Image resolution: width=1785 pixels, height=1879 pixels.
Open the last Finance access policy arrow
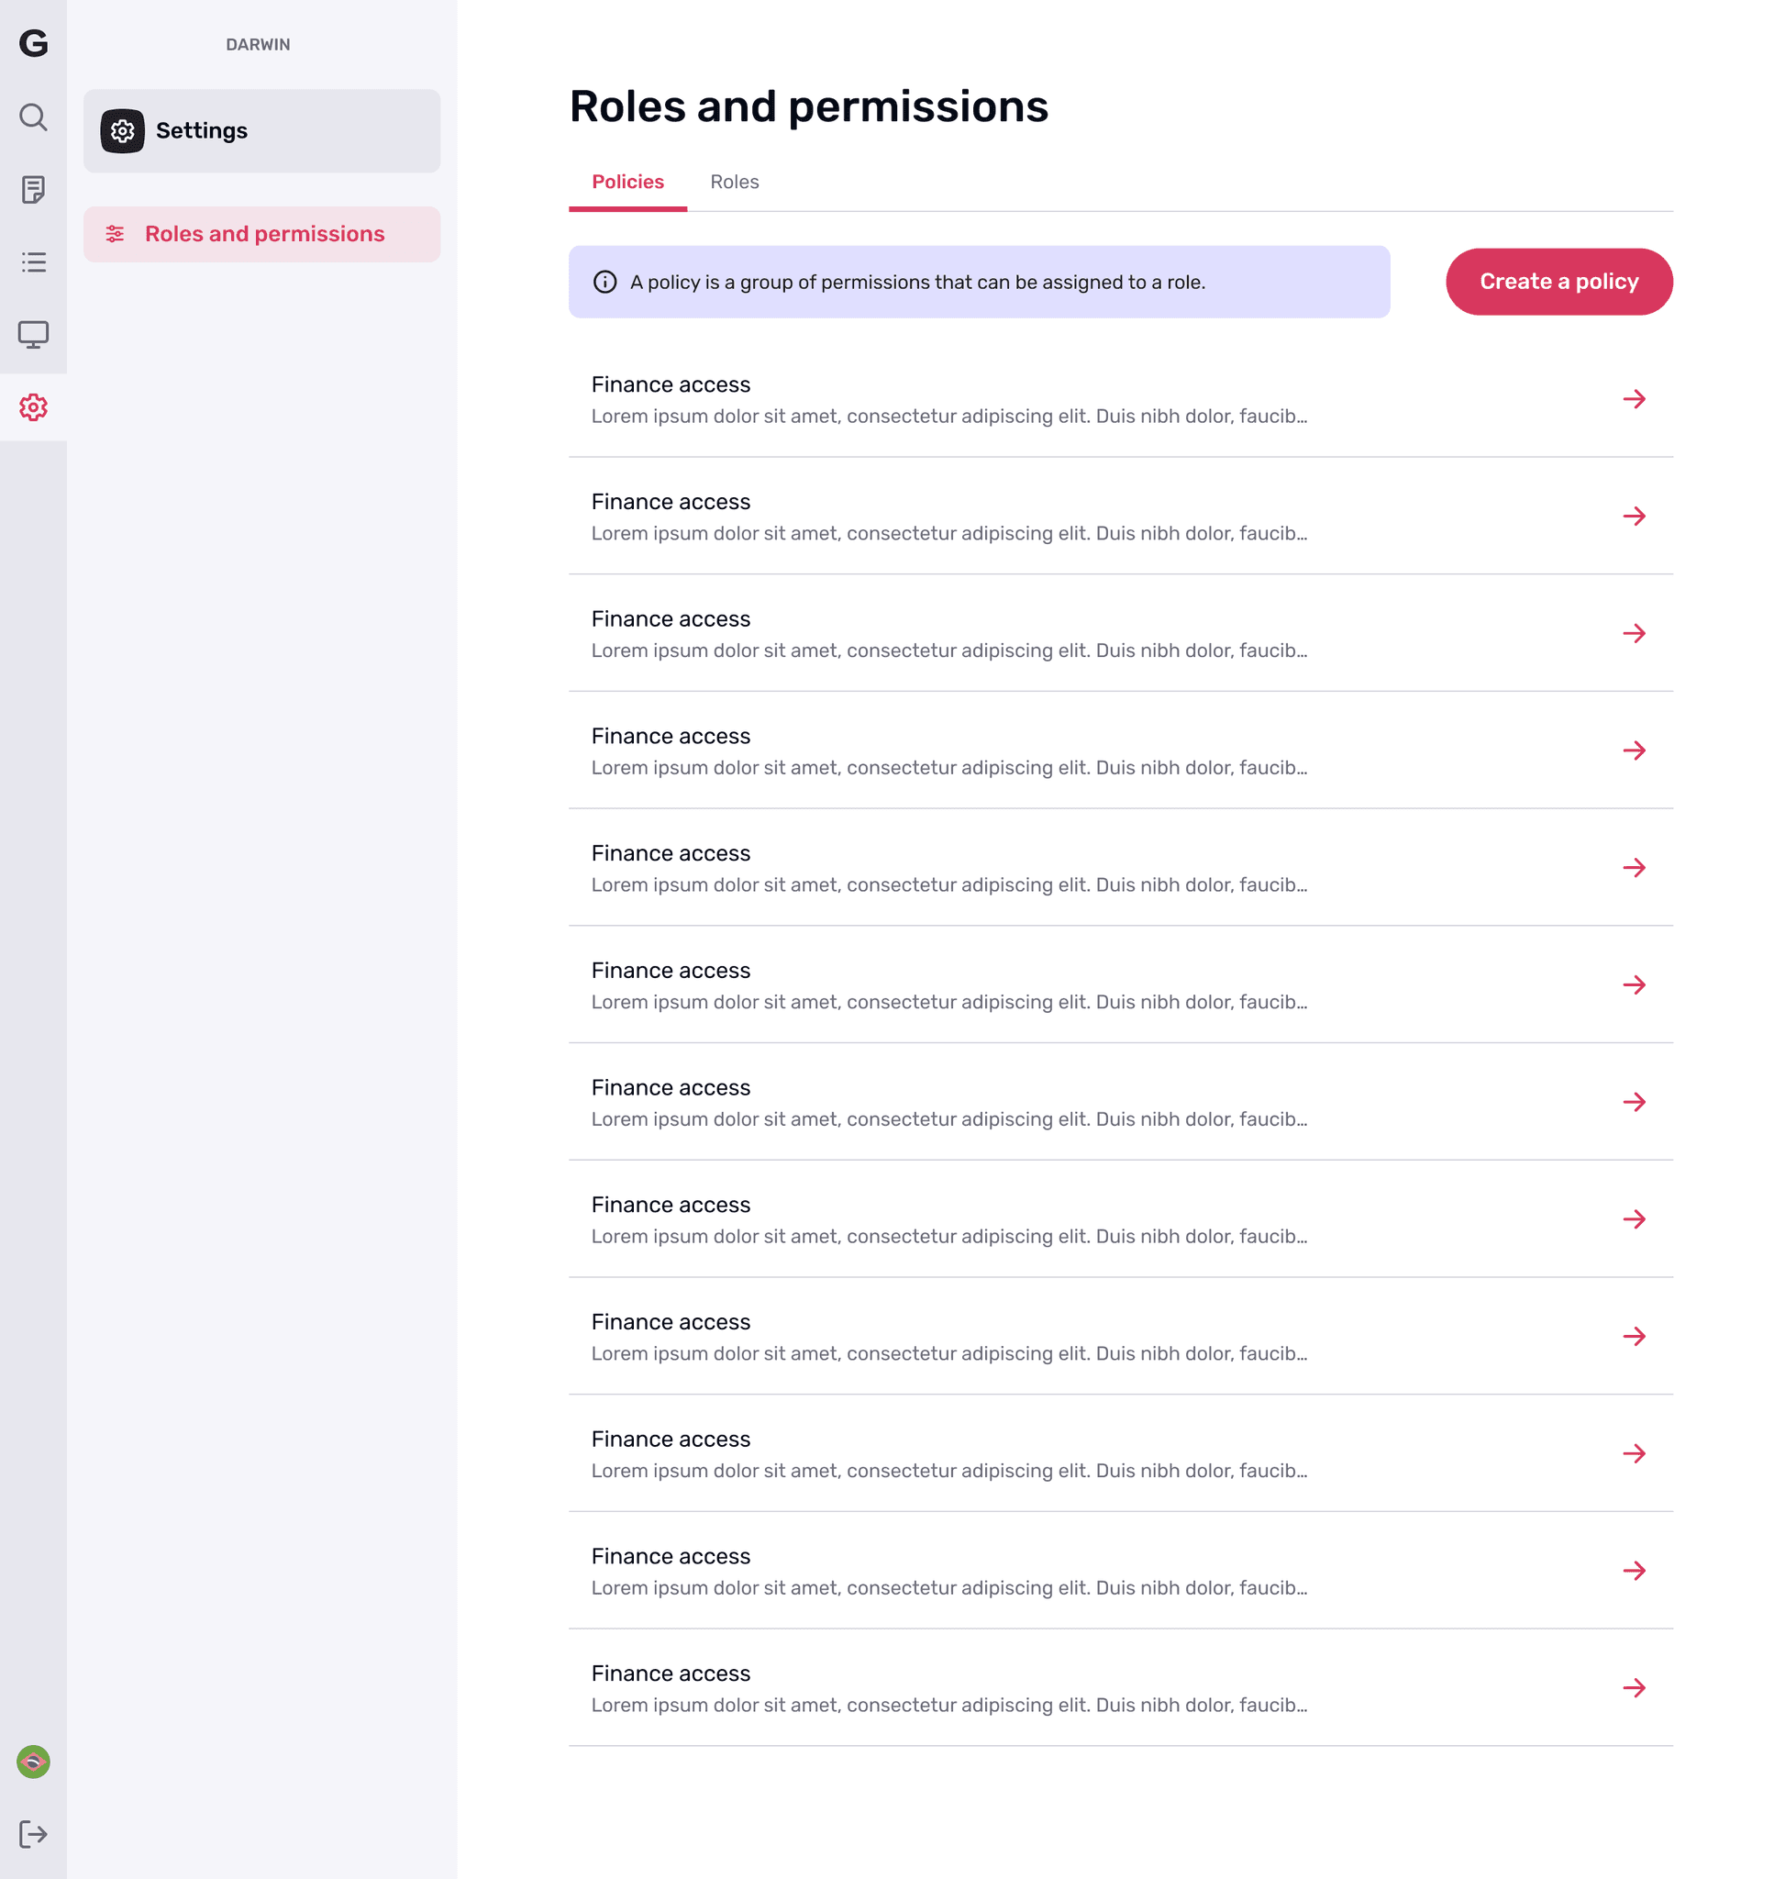[1634, 1687]
